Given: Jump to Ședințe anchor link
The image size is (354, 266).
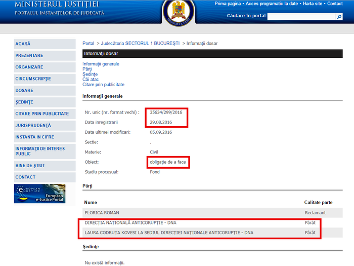Looking at the screenshot, I should pyautogui.click(x=90, y=74).
